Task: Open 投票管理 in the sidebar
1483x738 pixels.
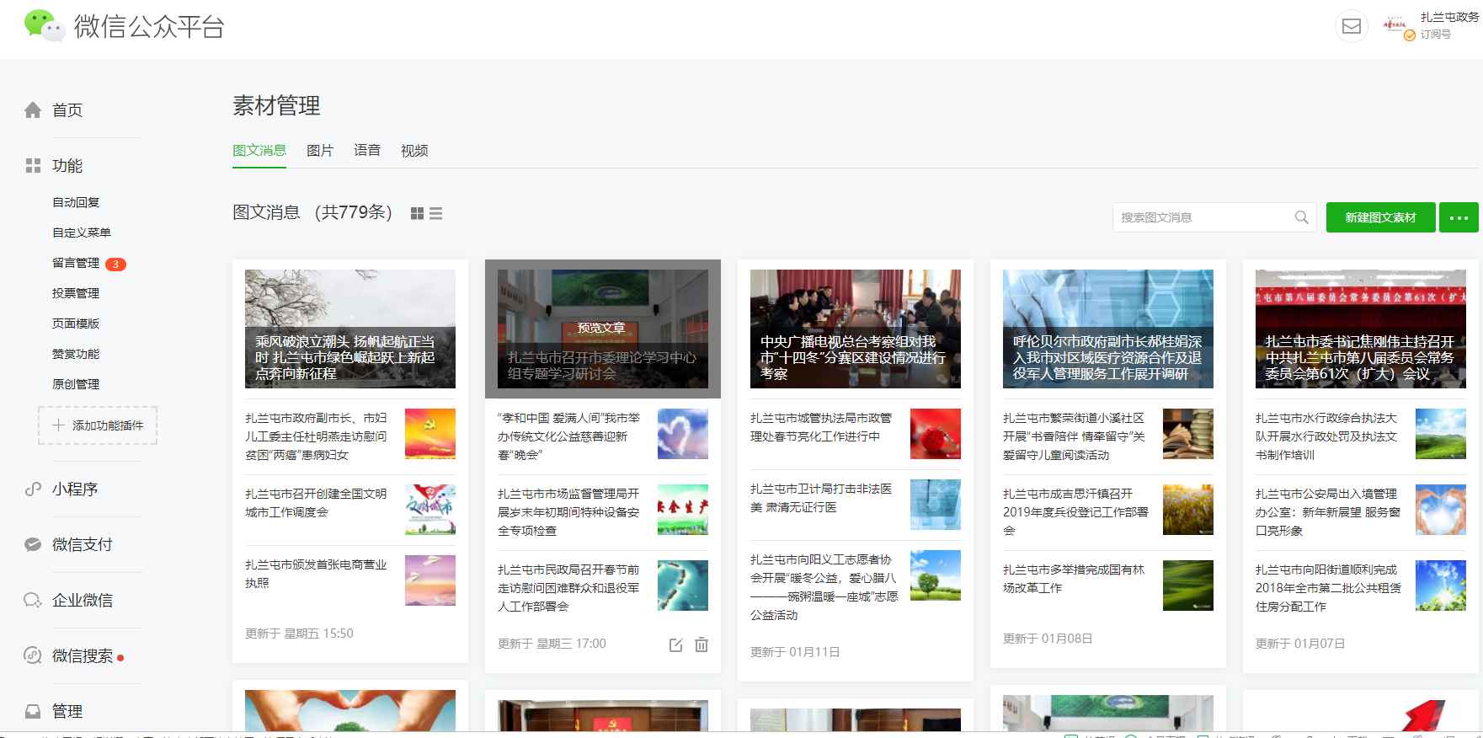Action: click(76, 293)
